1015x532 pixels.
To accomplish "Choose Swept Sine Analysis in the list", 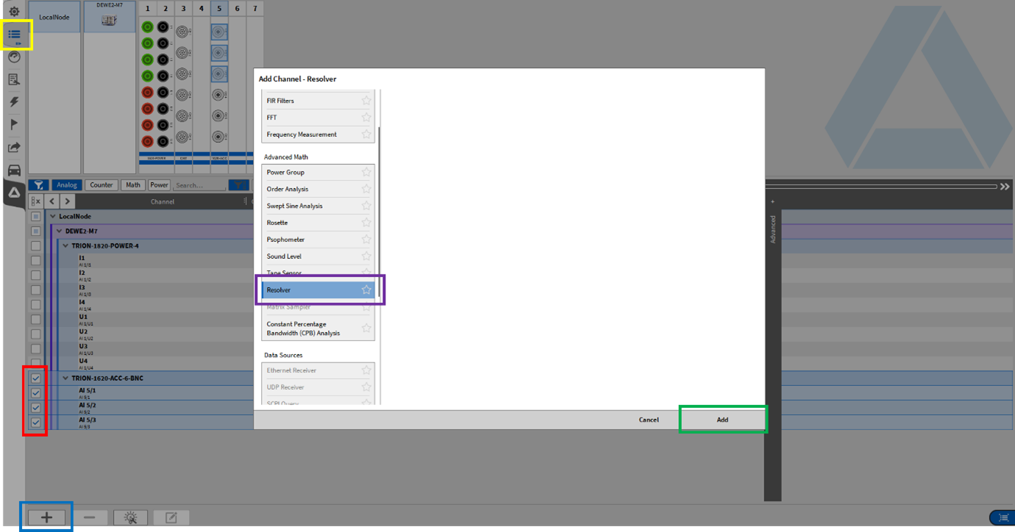I will pos(318,206).
